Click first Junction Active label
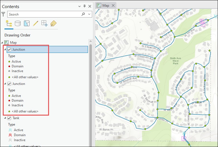Viewport: 218px width, 147px height. (x=16, y=62)
